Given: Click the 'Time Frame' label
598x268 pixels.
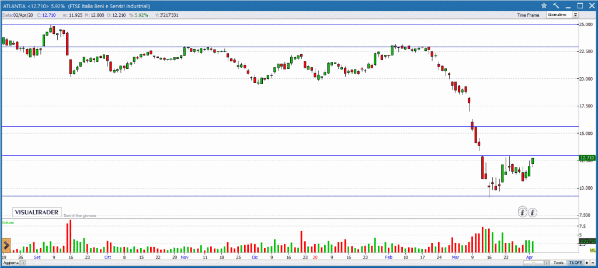Looking at the screenshot, I should 528,15.
